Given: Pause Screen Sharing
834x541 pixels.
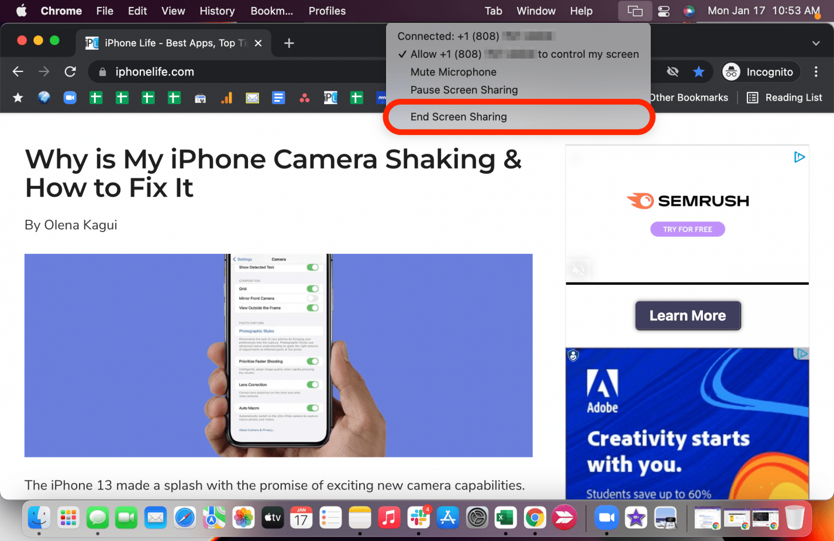Looking at the screenshot, I should pyautogui.click(x=464, y=90).
